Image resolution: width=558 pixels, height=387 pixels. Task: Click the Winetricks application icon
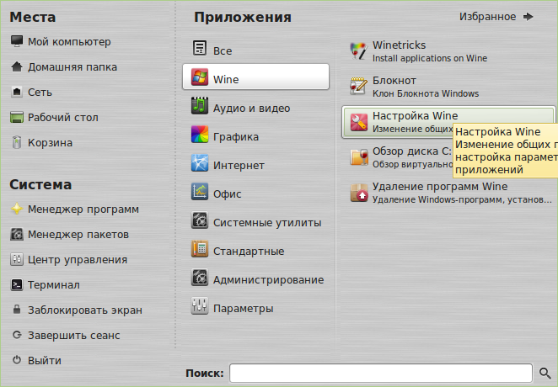(359, 51)
